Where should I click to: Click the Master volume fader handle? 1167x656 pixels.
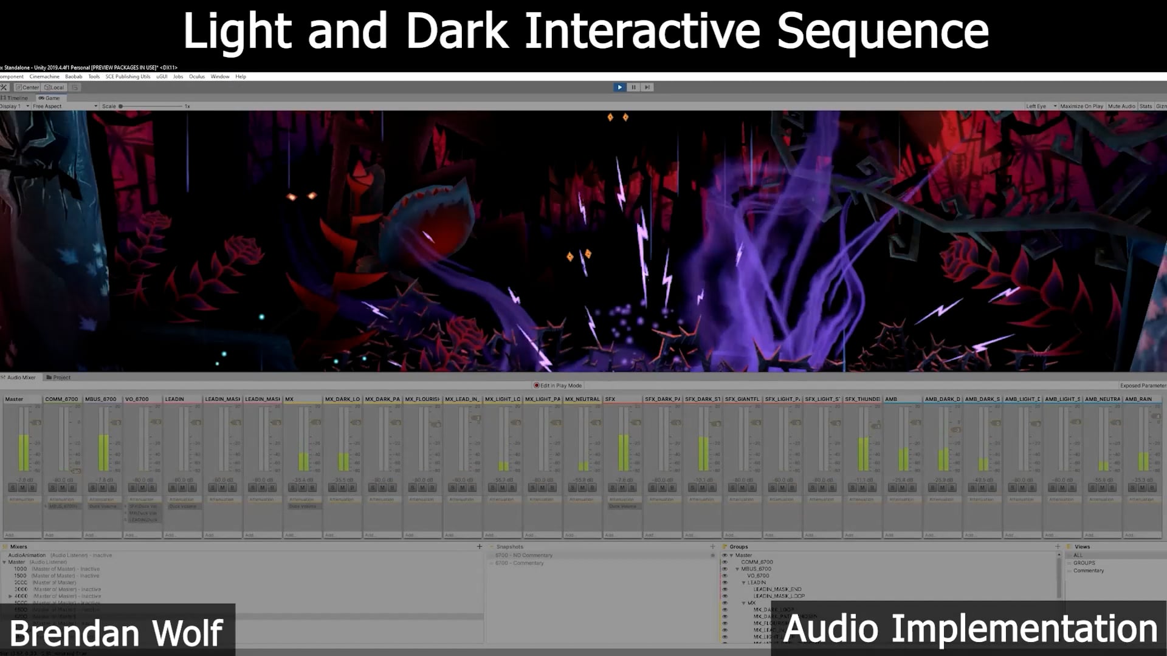click(36, 423)
